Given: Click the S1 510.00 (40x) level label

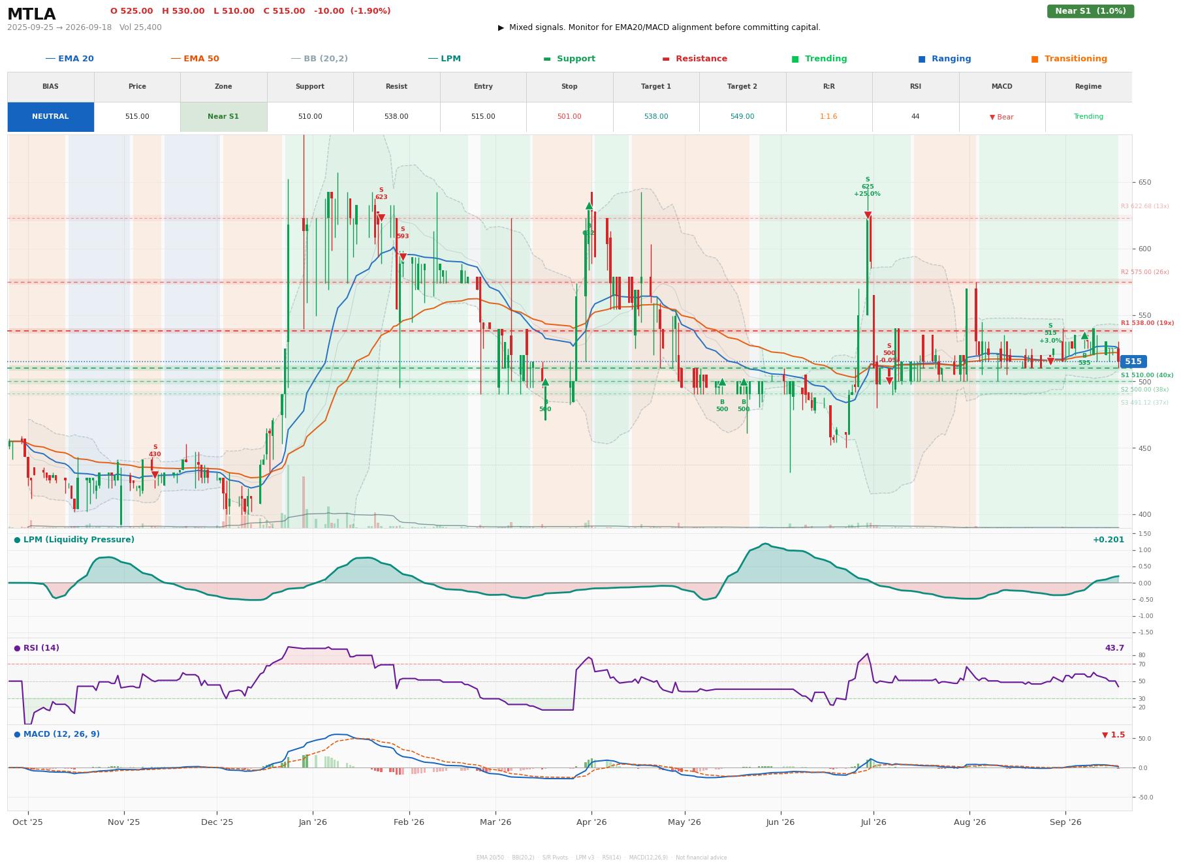Looking at the screenshot, I should (1147, 375).
